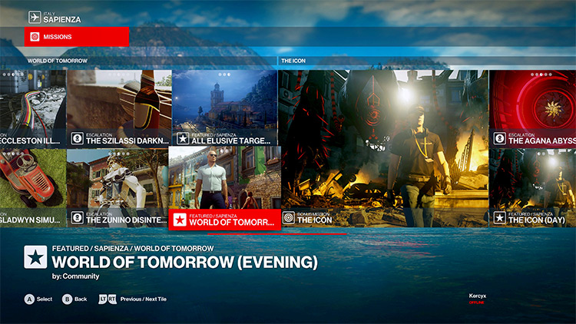Image resolution: width=576 pixels, height=324 pixels.
Task: Select The Zunino Disintegration escalation tile
Action: 118,187
